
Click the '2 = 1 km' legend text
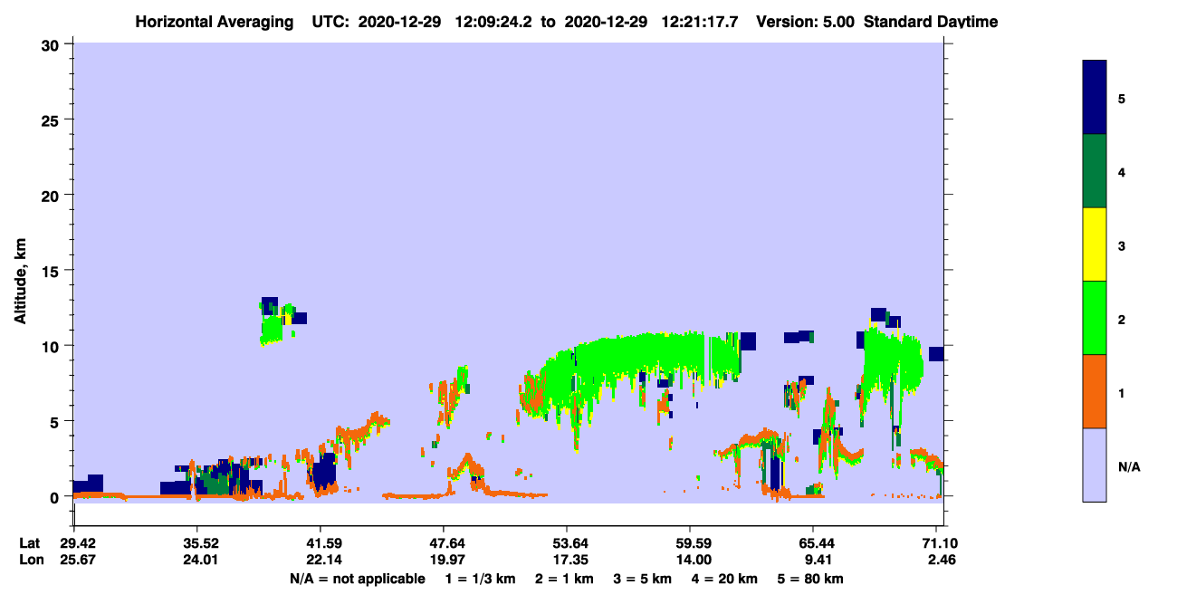564,579
